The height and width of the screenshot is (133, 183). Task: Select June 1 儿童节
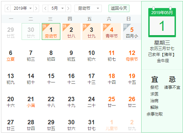click(x=112, y=125)
